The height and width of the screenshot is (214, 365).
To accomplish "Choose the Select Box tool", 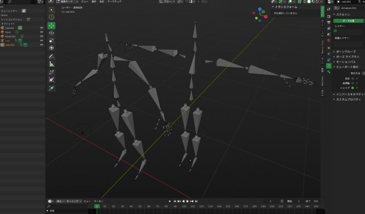I will [52, 9].
